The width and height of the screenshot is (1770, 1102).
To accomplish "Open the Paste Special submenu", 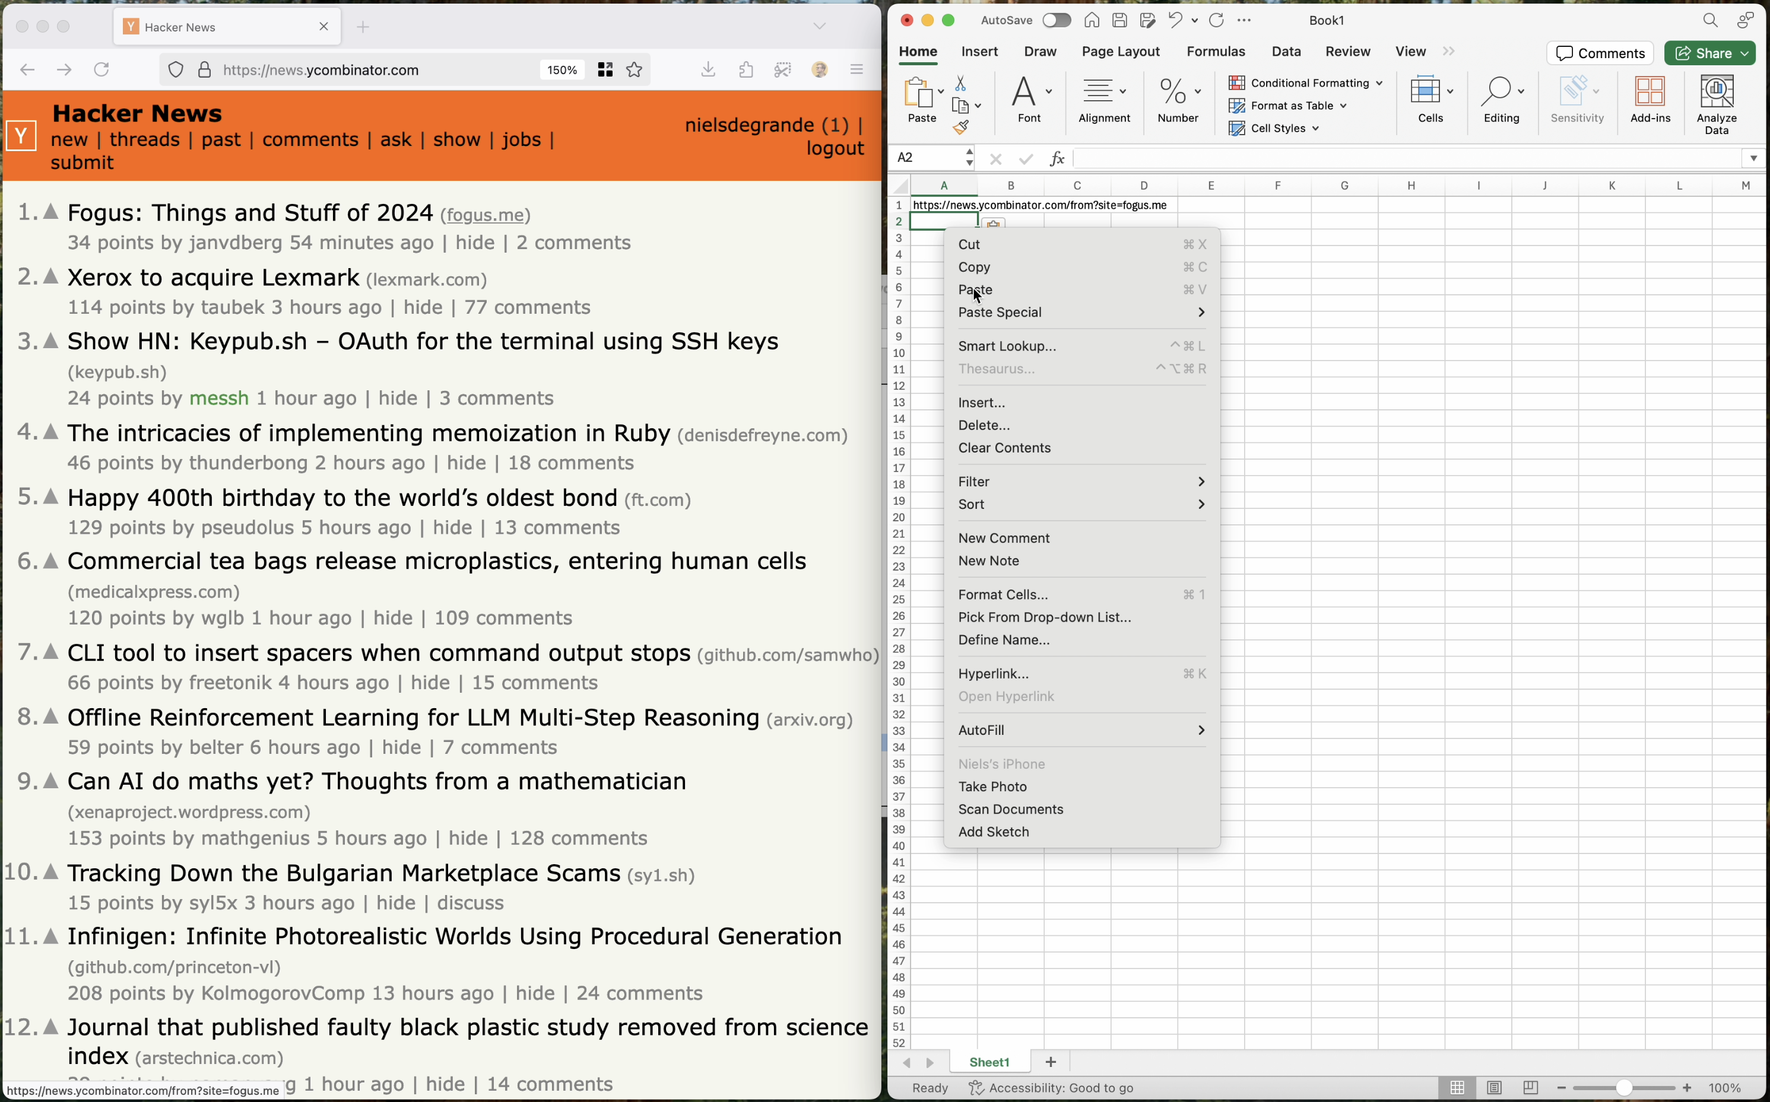I will 1081,312.
